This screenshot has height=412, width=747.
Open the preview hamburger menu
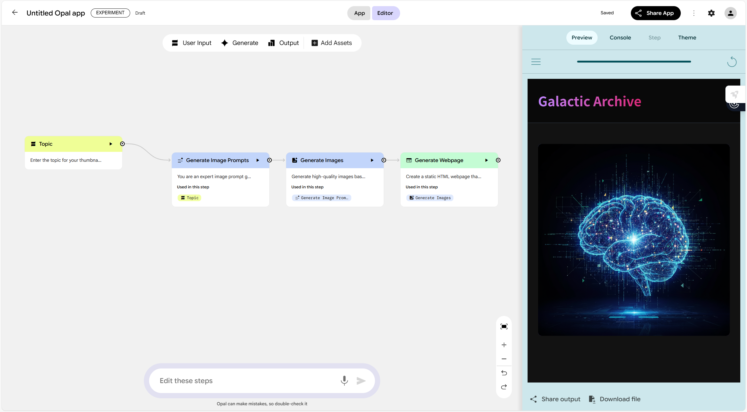(x=536, y=62)
